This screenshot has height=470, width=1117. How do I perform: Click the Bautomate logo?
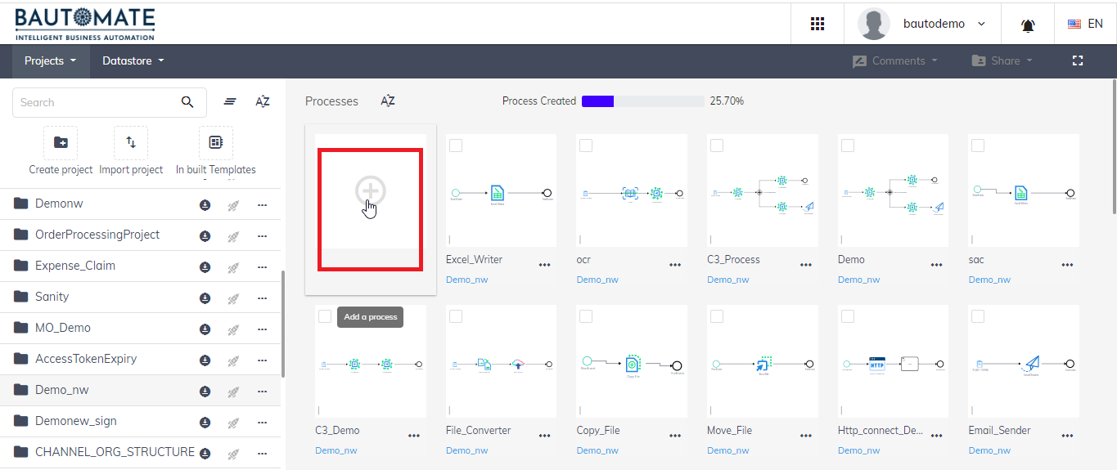84,24
